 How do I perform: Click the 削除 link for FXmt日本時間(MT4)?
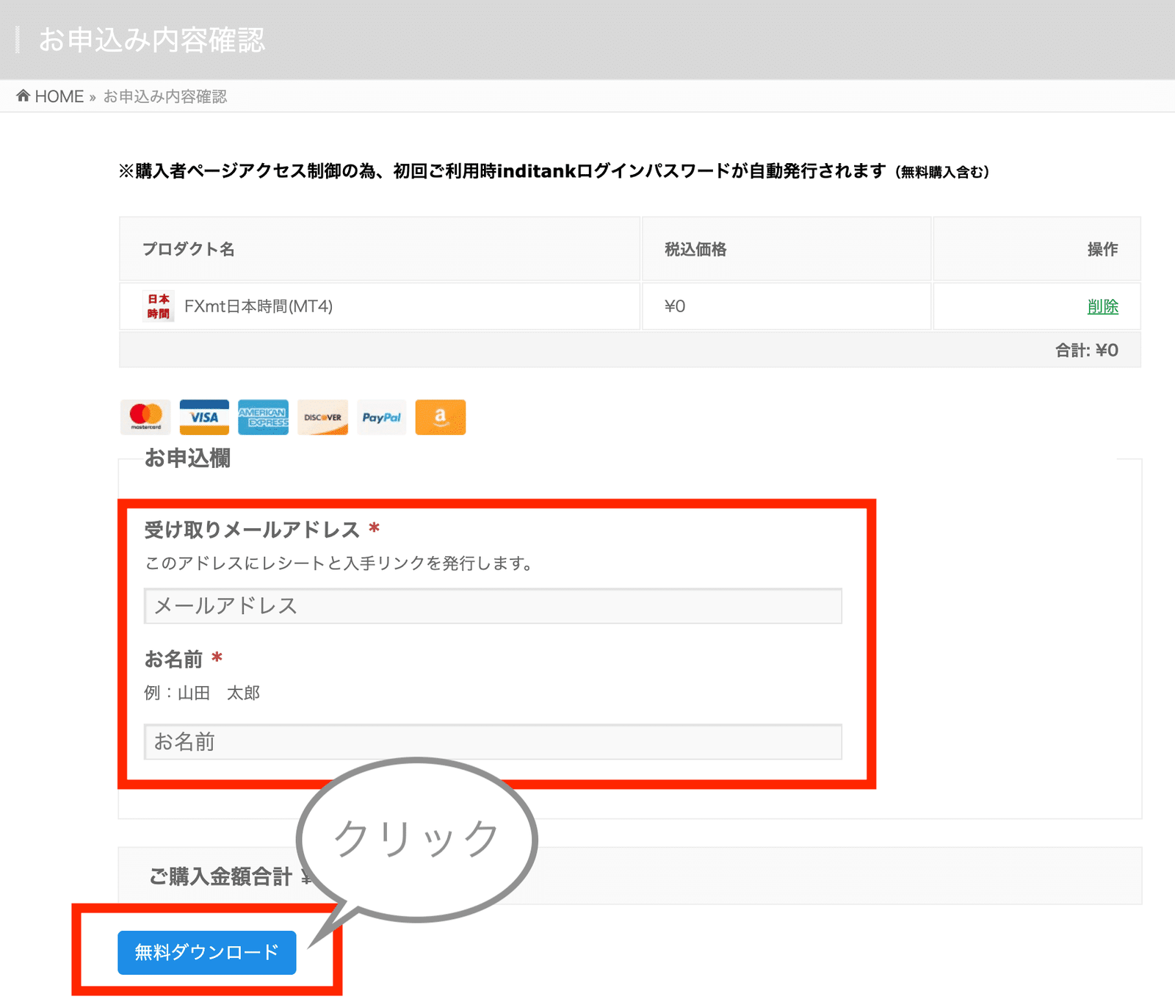pyautogui.click(x=1102, y=306)
